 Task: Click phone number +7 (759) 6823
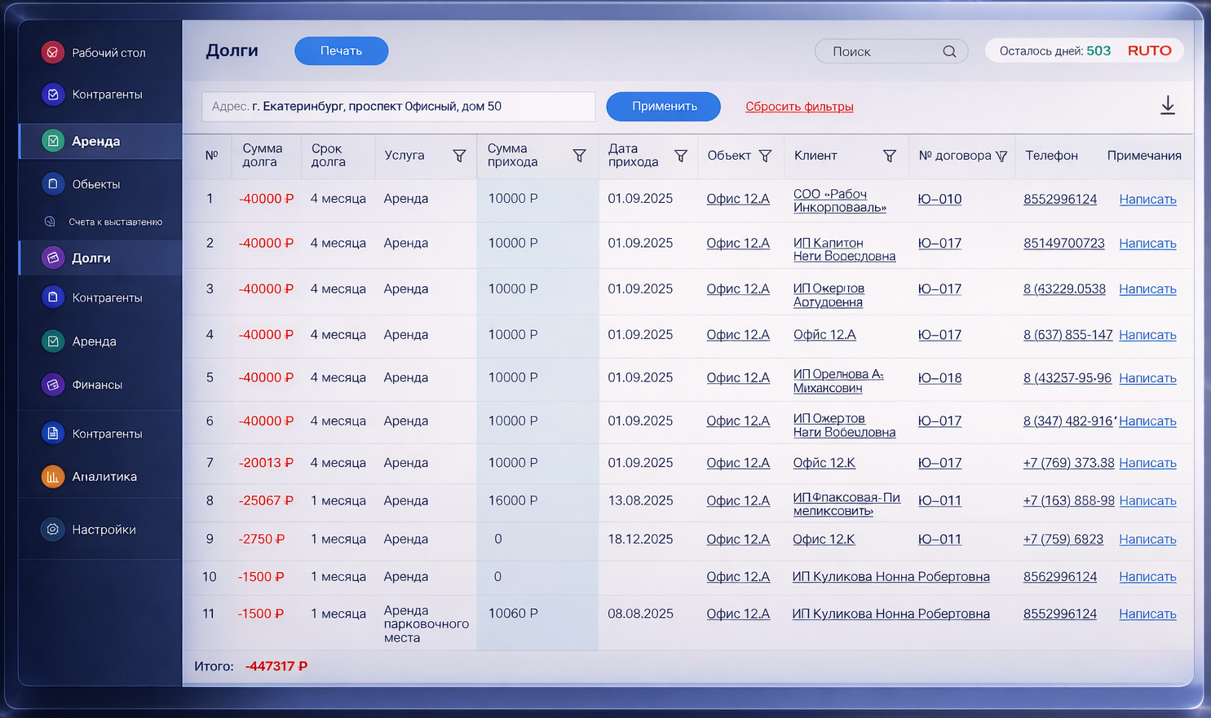coord(1063,540)
